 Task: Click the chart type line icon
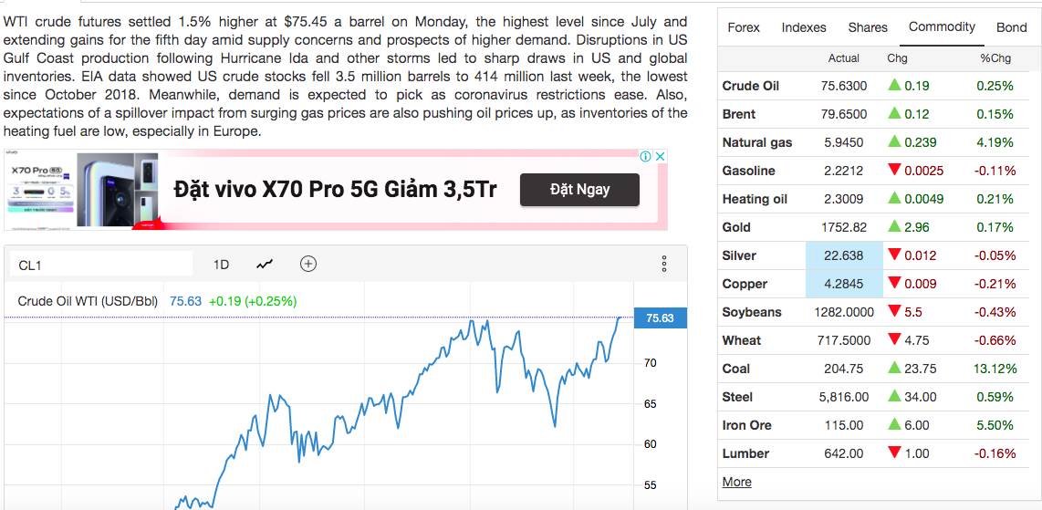click(x=265, y=265)
